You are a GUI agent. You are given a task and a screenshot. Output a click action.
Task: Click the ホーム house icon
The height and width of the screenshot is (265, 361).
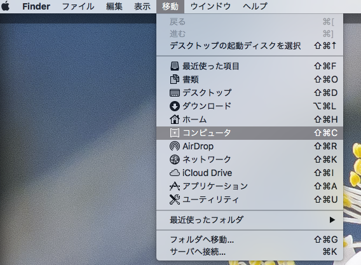[x=175, y=119]
